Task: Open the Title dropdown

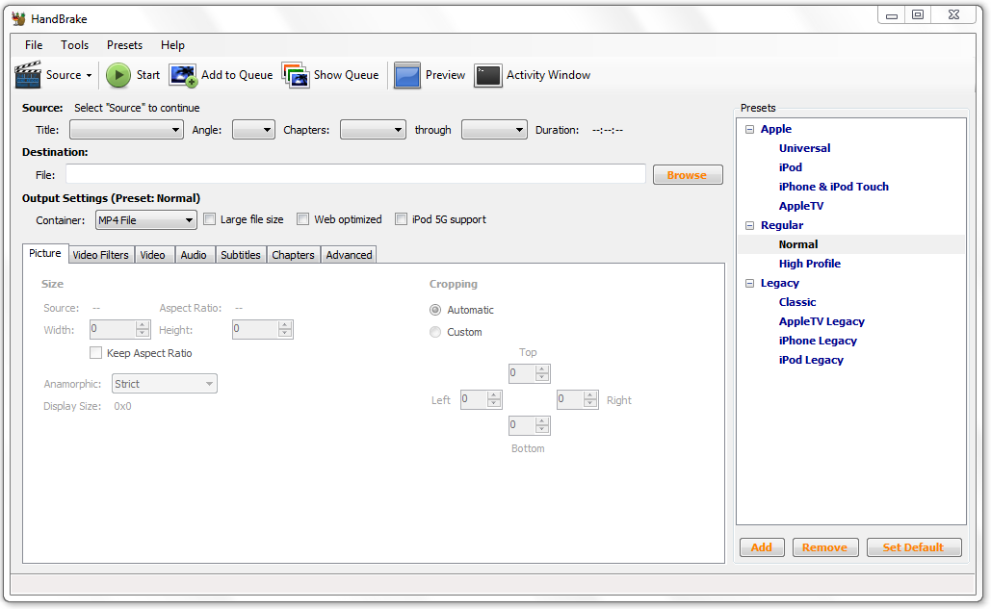Action: click(126, 130)
